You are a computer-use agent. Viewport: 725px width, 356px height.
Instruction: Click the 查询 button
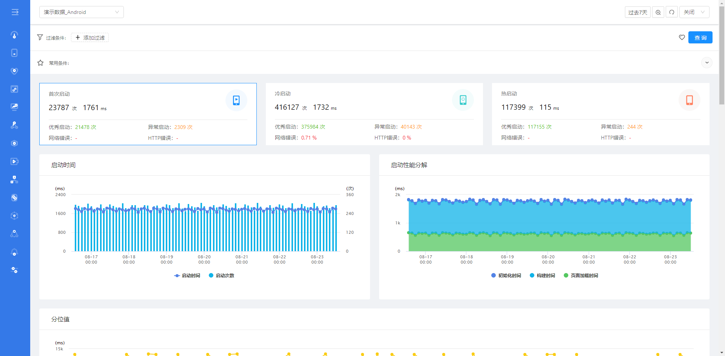click(700, 37)
